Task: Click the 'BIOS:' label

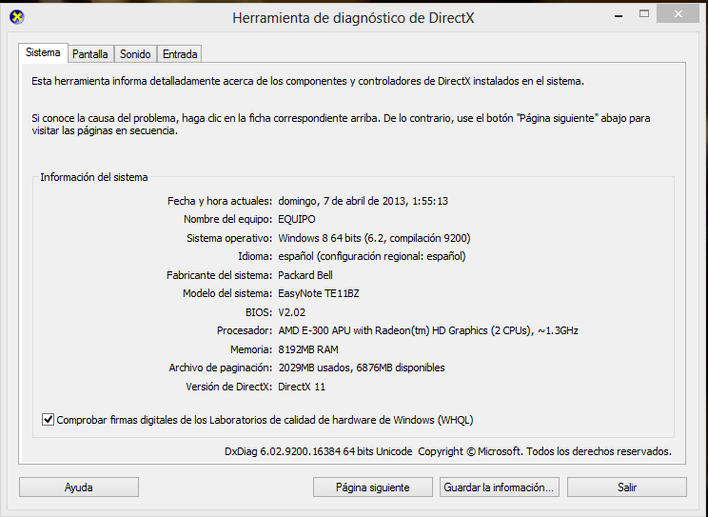Action: [x=259, y=312]
